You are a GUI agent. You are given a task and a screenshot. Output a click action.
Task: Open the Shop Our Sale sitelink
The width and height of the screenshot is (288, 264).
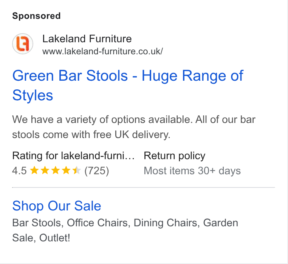[x=57, y=206]
